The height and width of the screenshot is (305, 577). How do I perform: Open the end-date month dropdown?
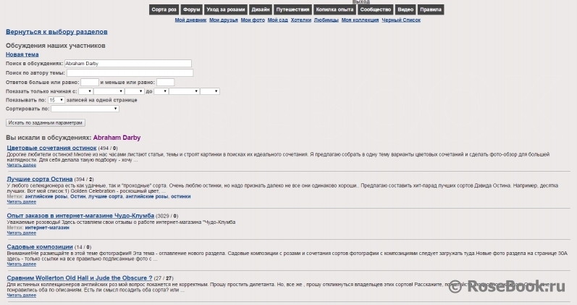tap(185, 91)
